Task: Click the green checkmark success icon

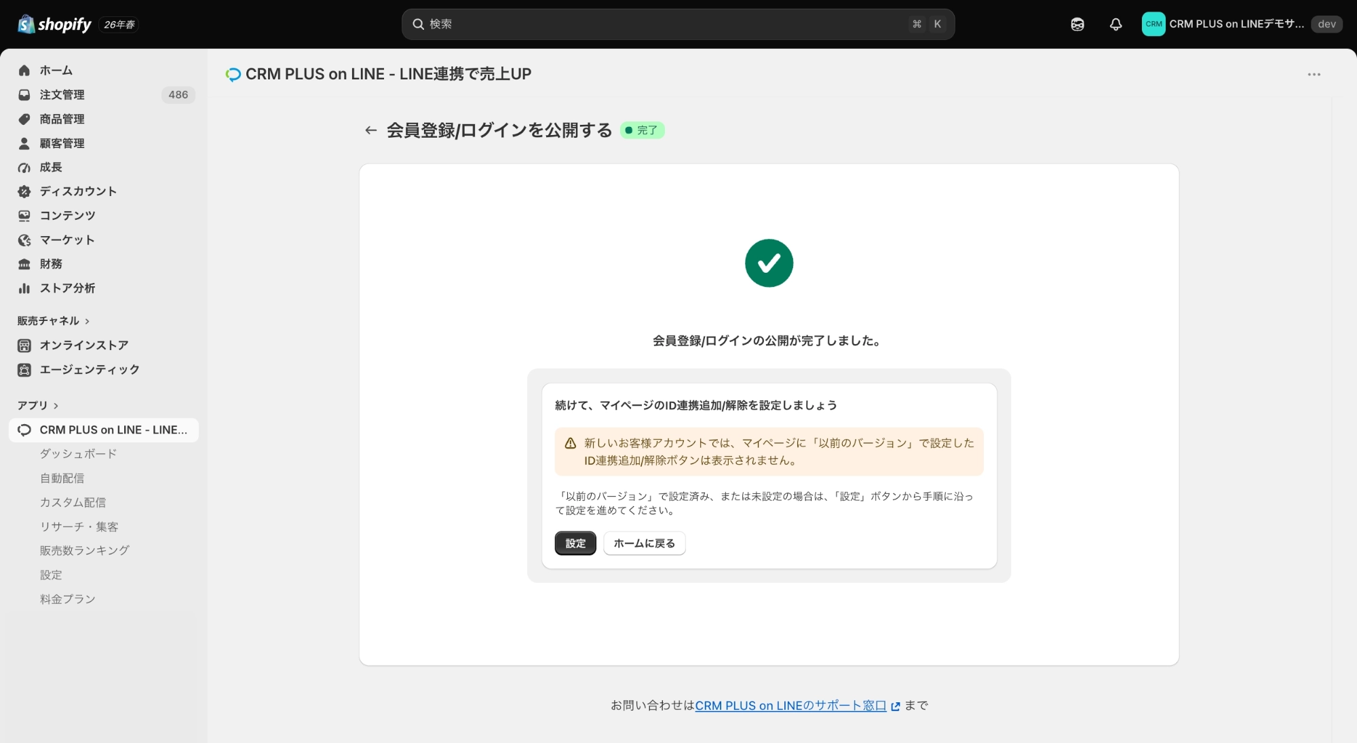Action: [x=769, y=263]
